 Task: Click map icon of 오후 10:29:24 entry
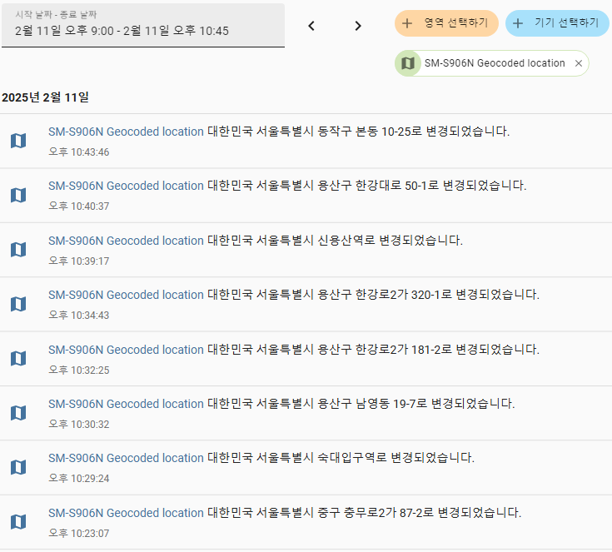pos(18,467)
